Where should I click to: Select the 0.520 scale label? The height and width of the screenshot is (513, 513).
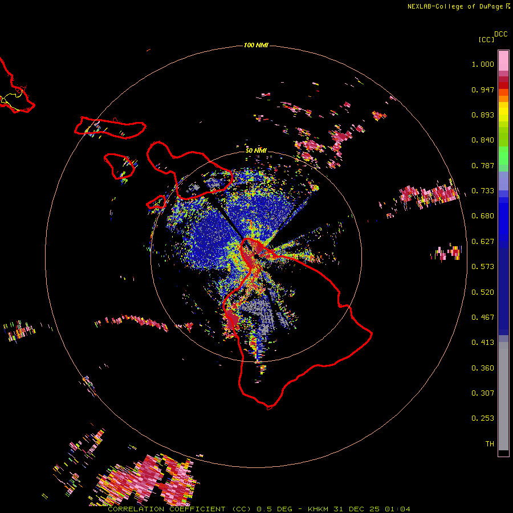point(483,292)
